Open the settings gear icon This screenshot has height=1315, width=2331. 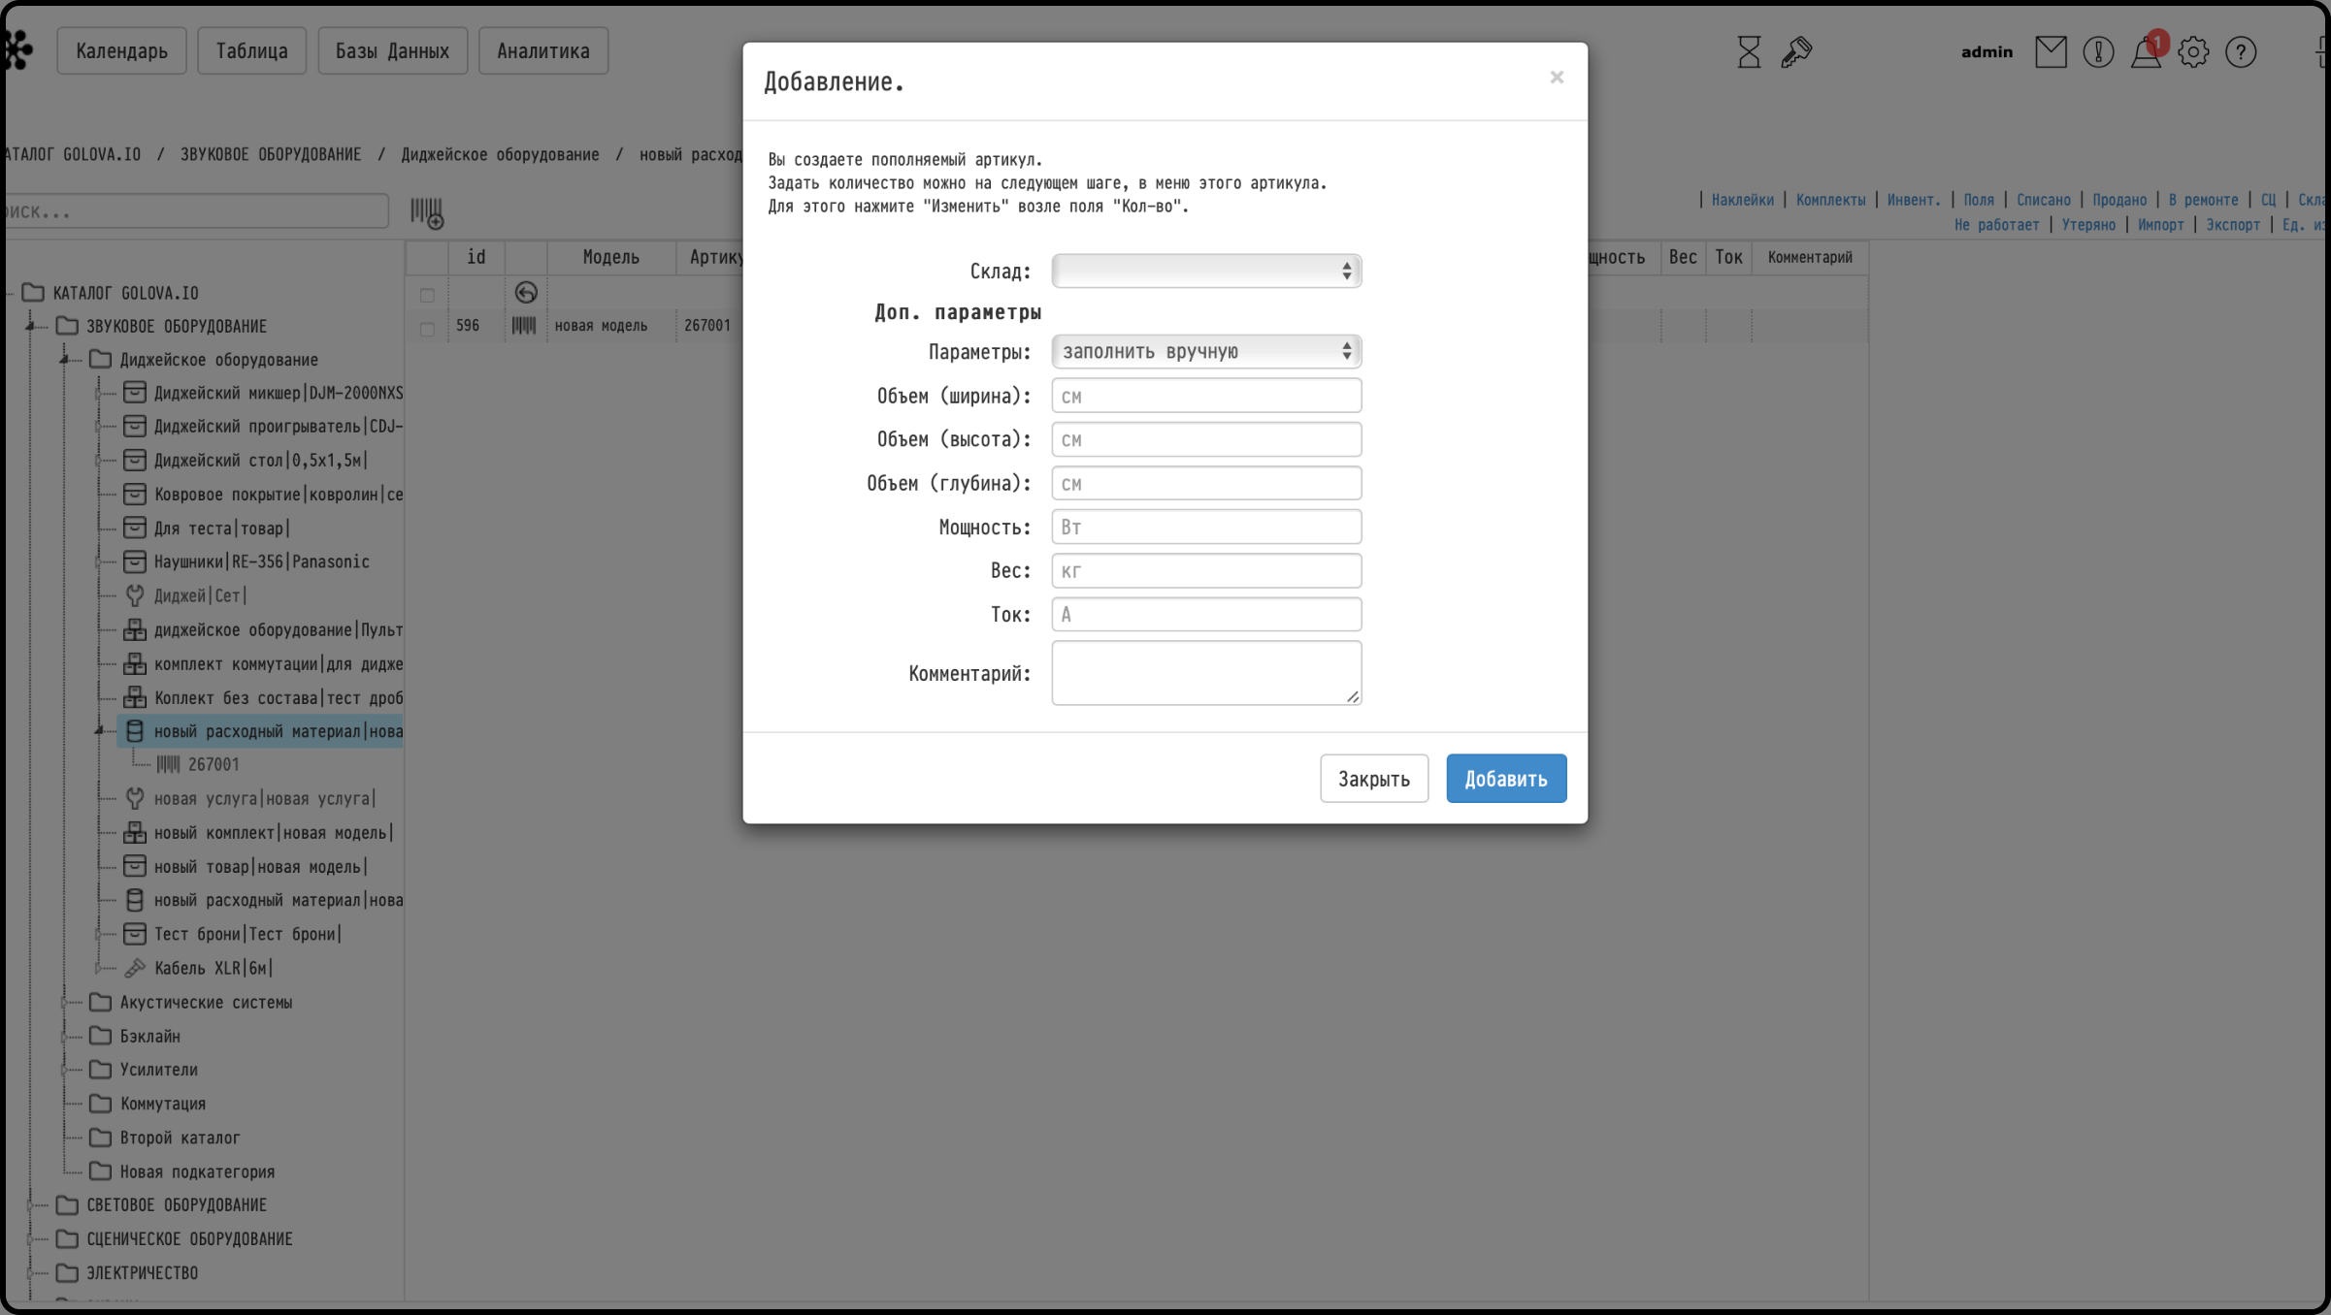(x=2193, y=51)
